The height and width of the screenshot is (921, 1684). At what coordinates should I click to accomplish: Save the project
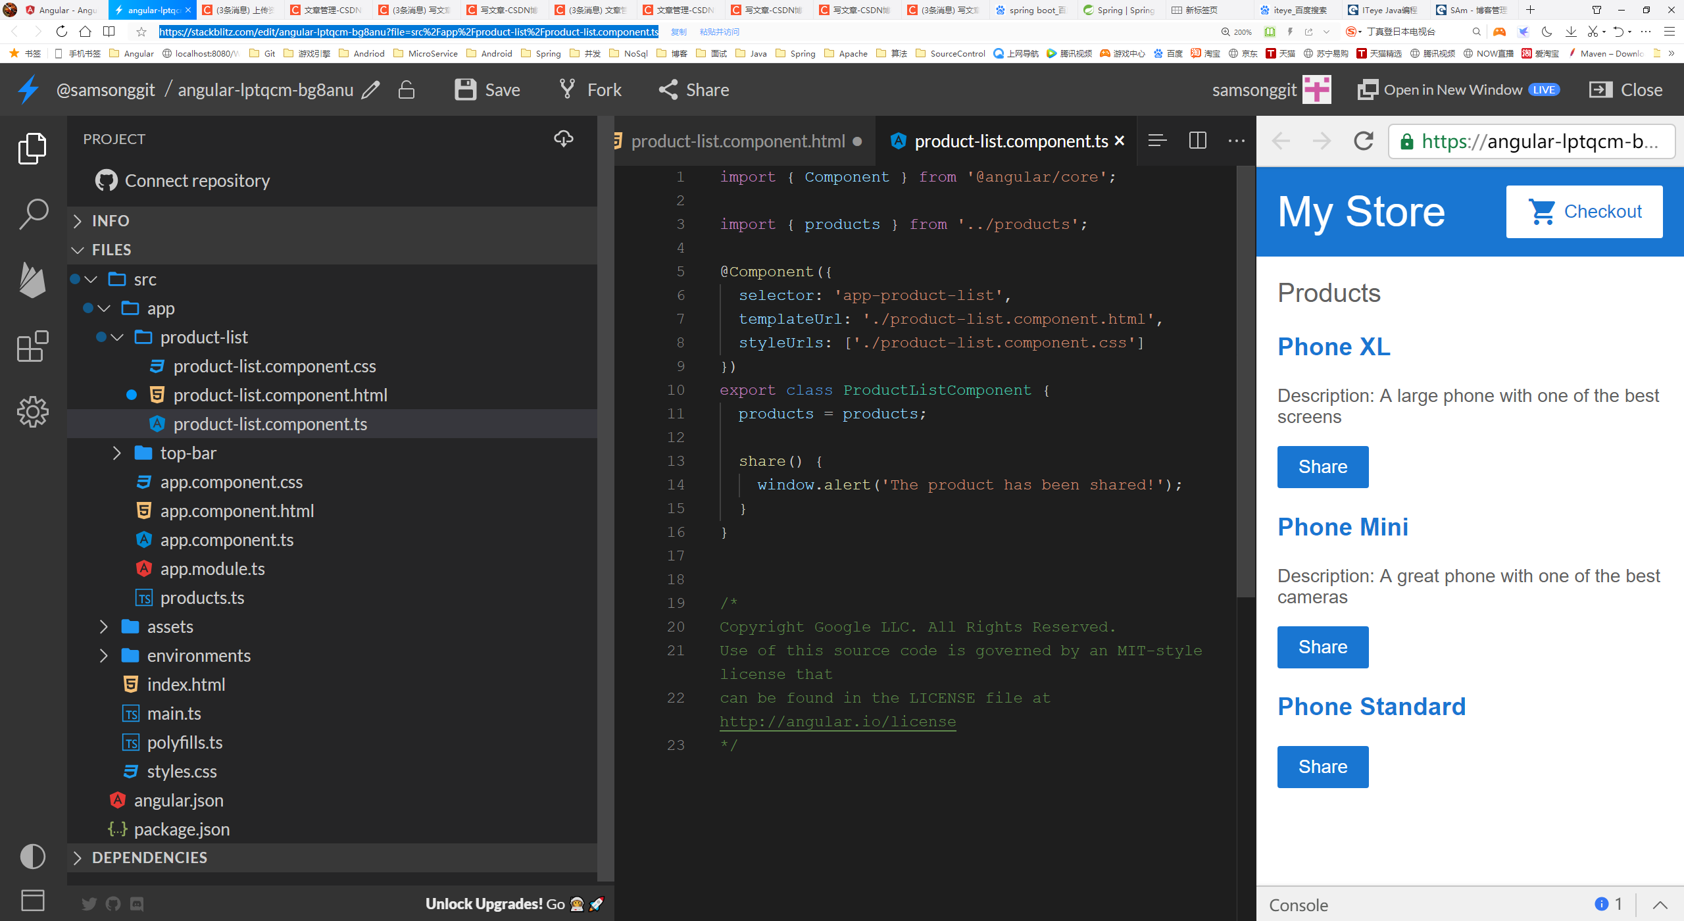[x=487, y=89]
